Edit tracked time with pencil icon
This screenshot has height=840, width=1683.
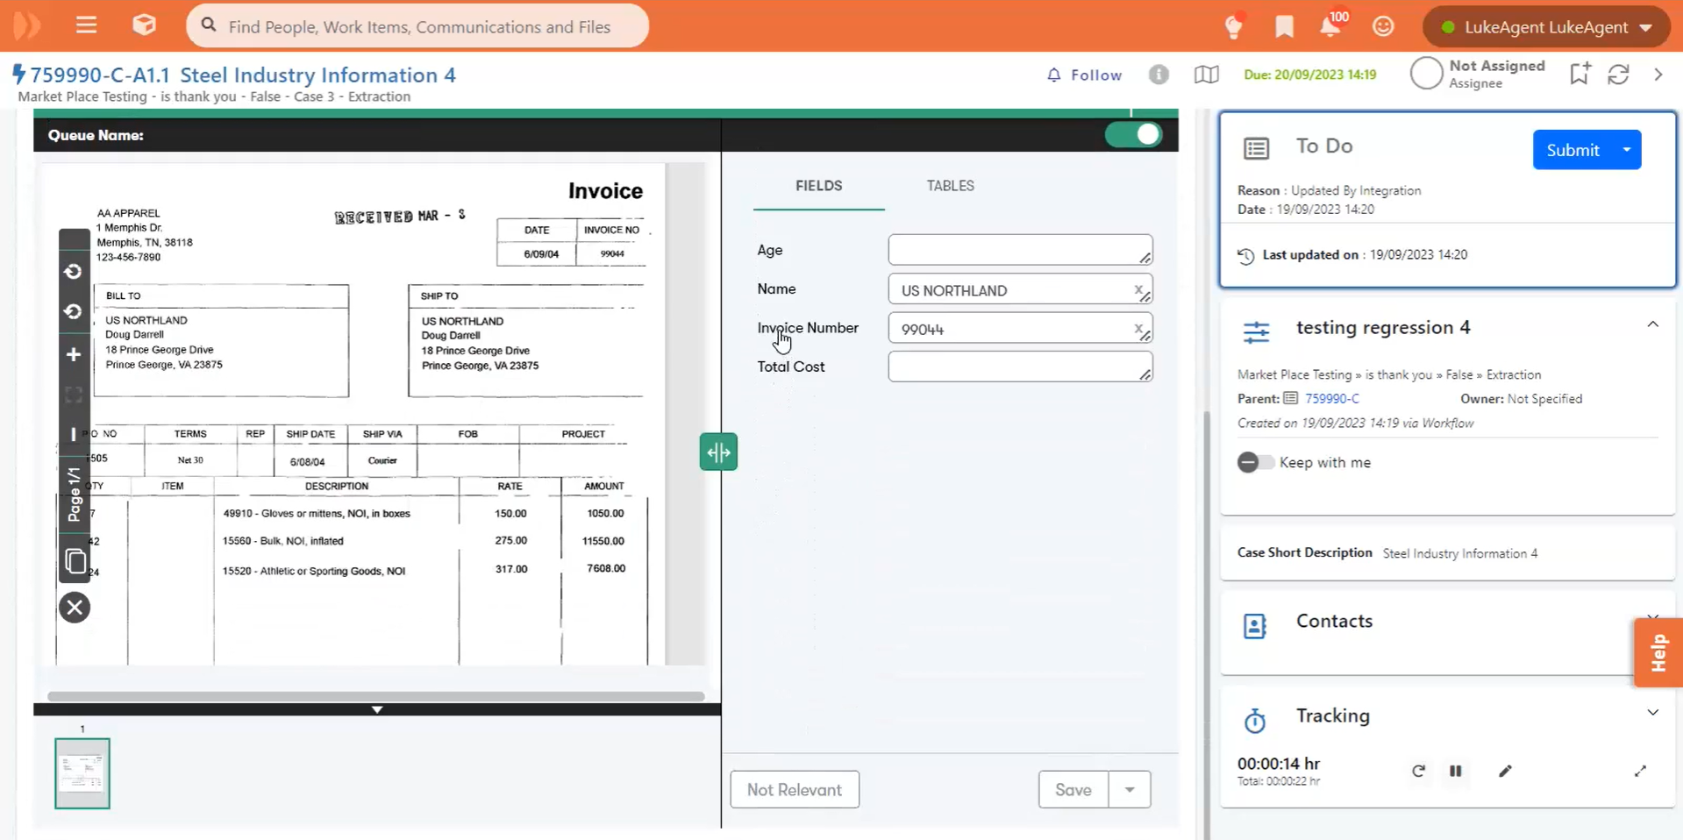point(1505,771)
